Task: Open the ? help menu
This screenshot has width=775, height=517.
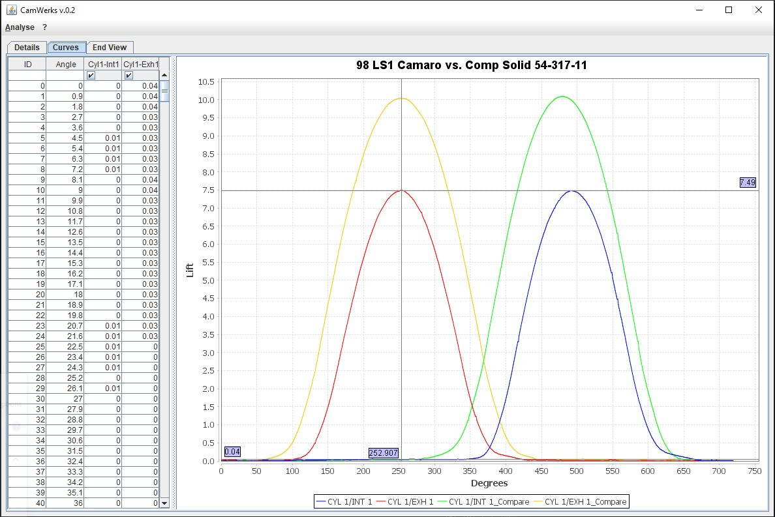Action: [x=44, y=27]
